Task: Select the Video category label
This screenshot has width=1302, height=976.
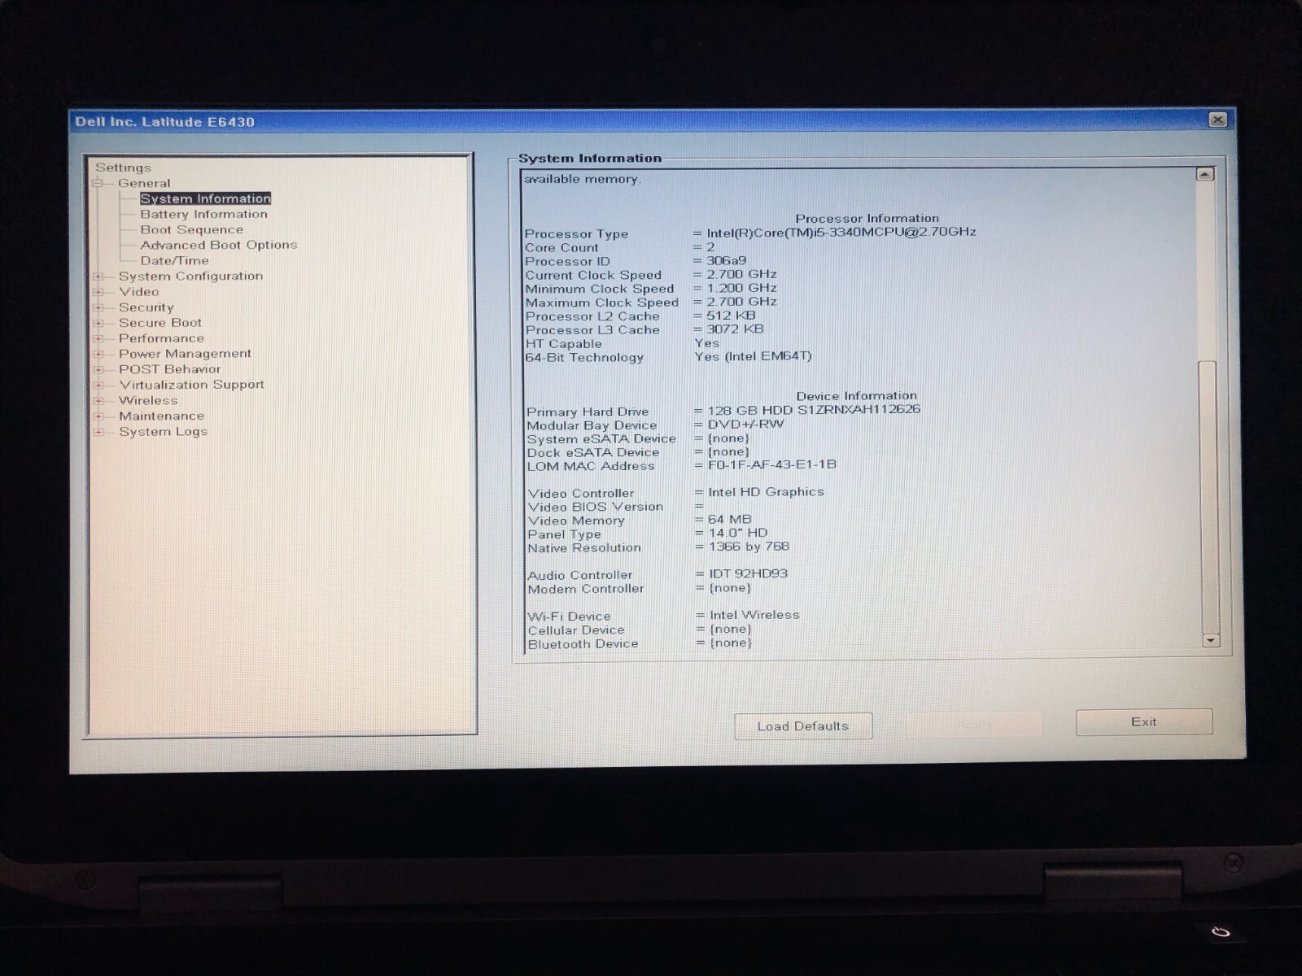Action: coord(139,291)
